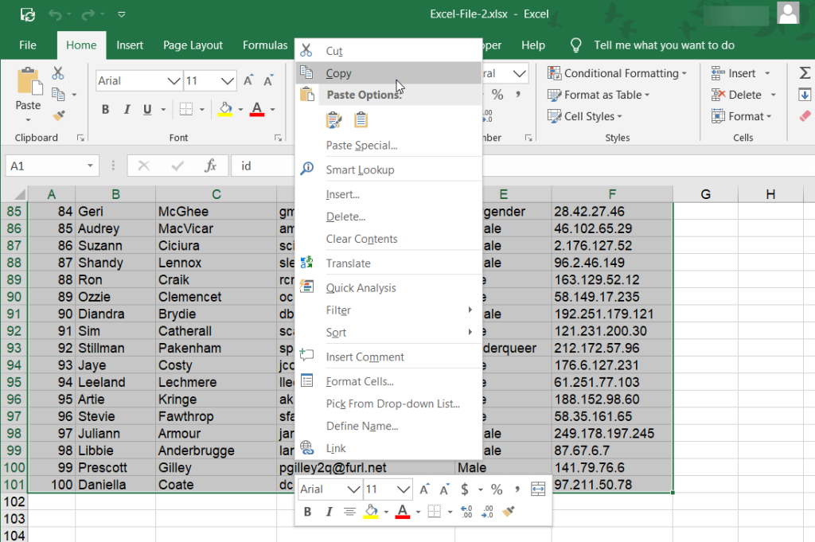Open the ribbon font size dropdown
The width and height of the screenshot is (815, 542).
click(227, 81)
